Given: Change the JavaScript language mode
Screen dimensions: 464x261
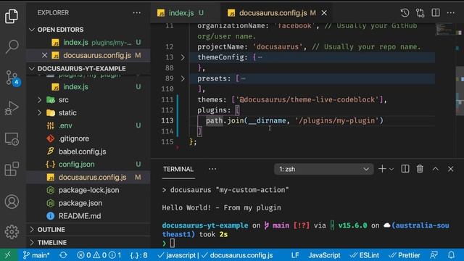Looking at the screenshot, I should click(324, 254).
